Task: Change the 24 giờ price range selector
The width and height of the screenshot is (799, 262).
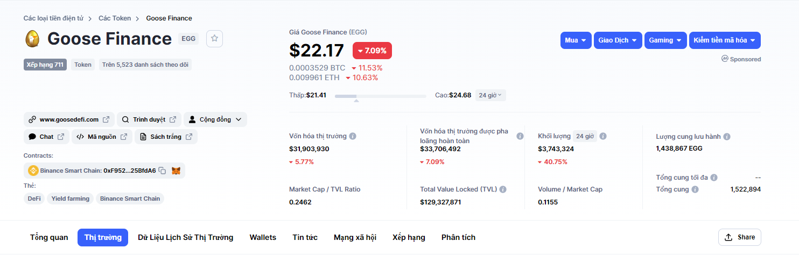Action: pyautogui.click(x=490, y=95)
